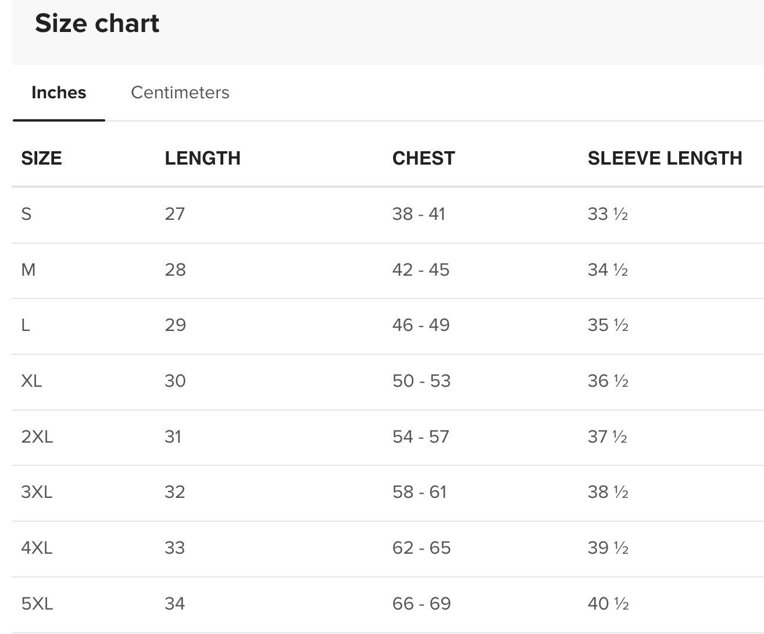This screenshot has height=634, width=764.
Task: Click the SLEEVE LENGTH column header
Action: click(x=665, y=158)
